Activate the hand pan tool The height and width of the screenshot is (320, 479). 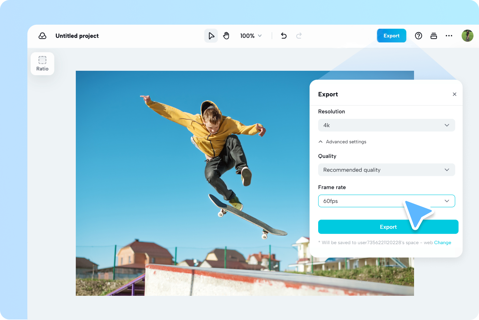[226, 35]
